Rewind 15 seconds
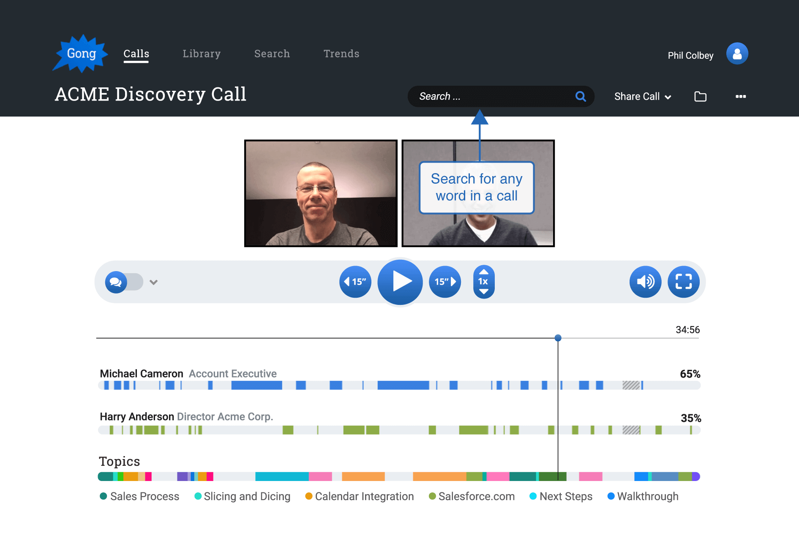The width and height of the screenshot is (799, 549). tap(355, 282)
